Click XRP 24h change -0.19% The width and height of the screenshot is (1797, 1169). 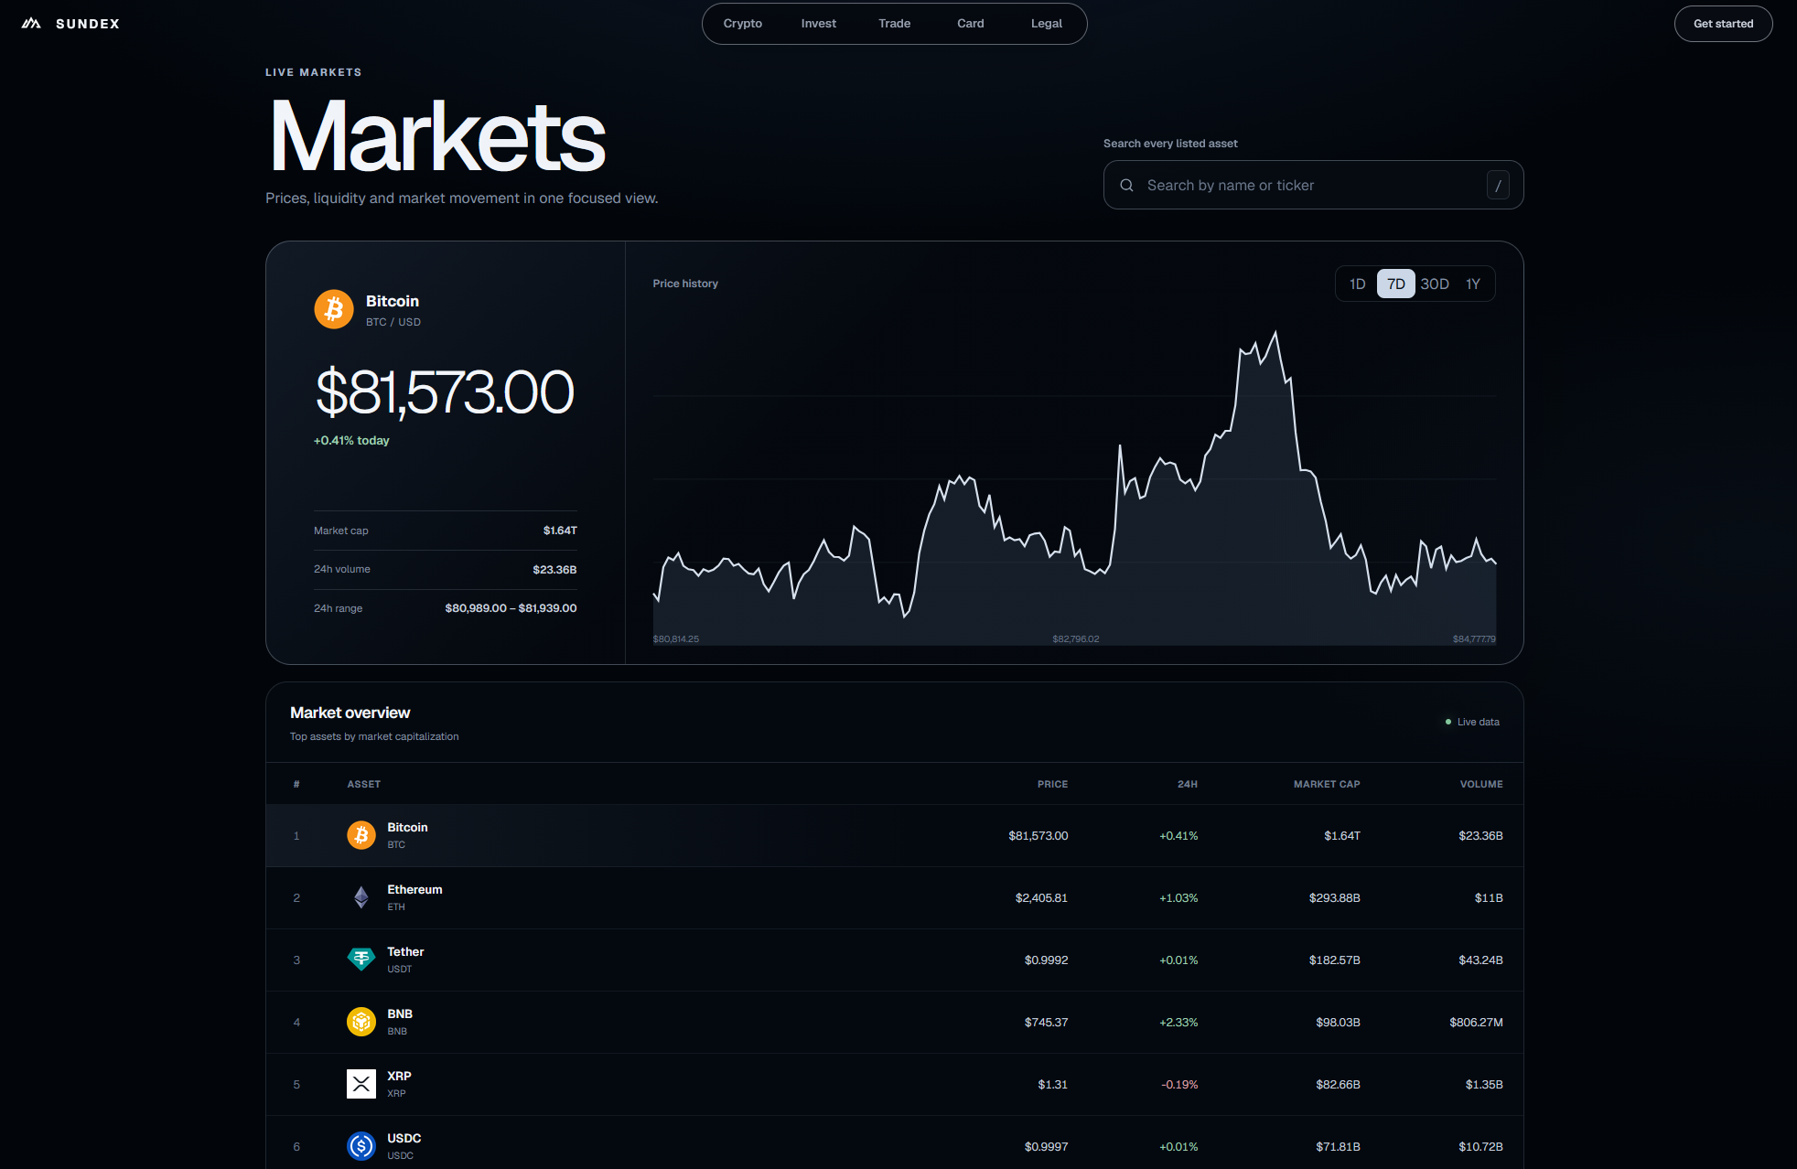tap(1179, 1084)
